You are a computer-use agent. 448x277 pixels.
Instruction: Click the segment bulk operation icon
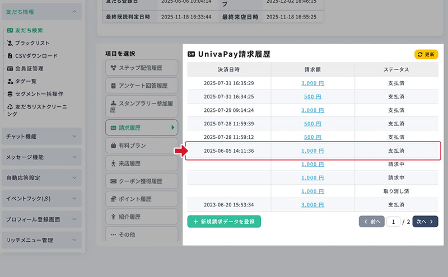pos(10,94)
